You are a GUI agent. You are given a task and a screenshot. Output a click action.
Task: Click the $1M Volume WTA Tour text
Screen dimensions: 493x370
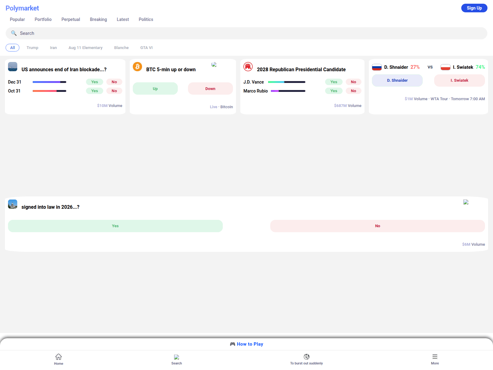point(445,99)
